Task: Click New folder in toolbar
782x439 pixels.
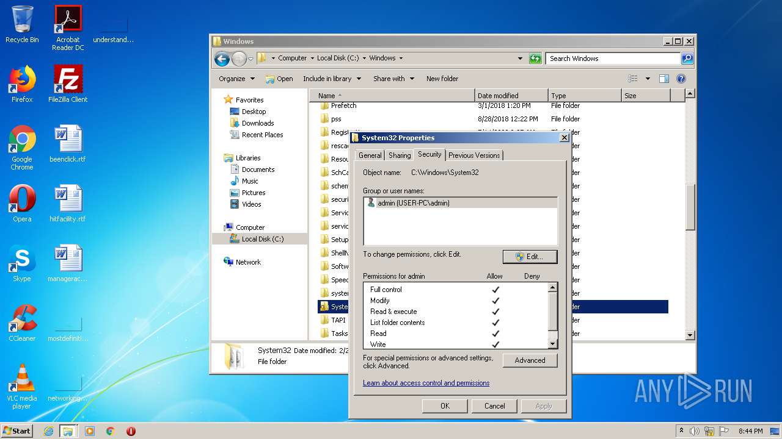Action: coord(442,79)
